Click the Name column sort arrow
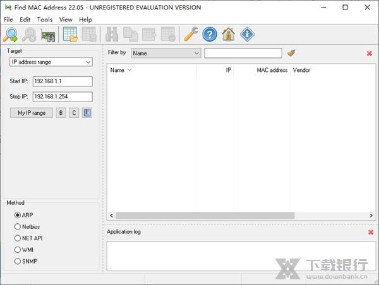This screenshot has height=285, width=379. pyautogui.click(x=129, y=70)
